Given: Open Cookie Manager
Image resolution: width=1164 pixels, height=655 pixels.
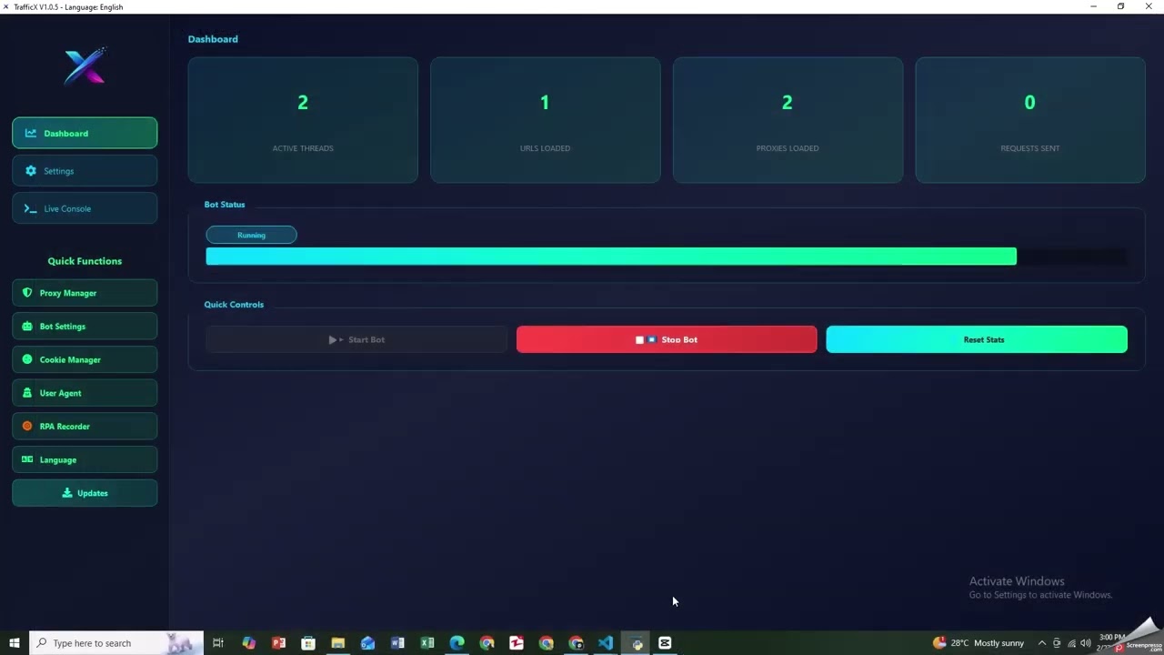Looking at the screenshot, I should click(85, 359).
